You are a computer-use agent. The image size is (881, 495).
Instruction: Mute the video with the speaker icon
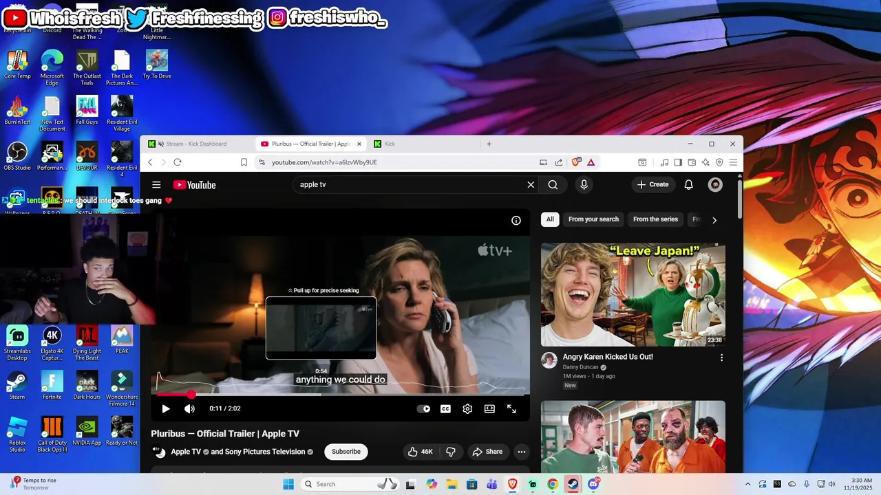pyautogui.click(x=189, y=408)
